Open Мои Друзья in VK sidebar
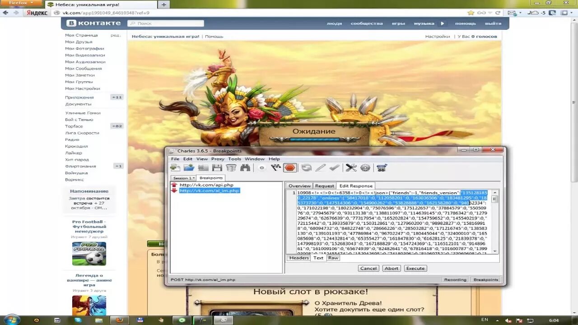 (x=79, y=42)
